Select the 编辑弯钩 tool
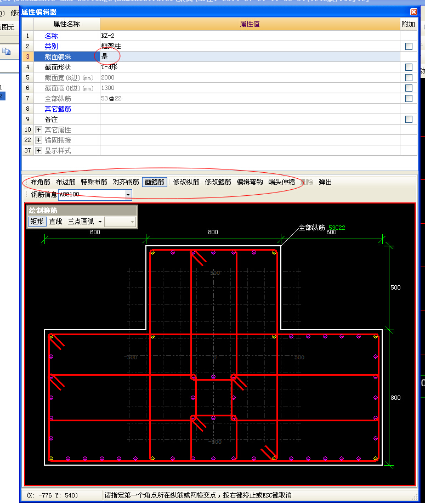 point(250,182)
